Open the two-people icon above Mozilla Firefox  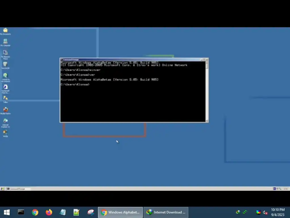click(5, 99)
